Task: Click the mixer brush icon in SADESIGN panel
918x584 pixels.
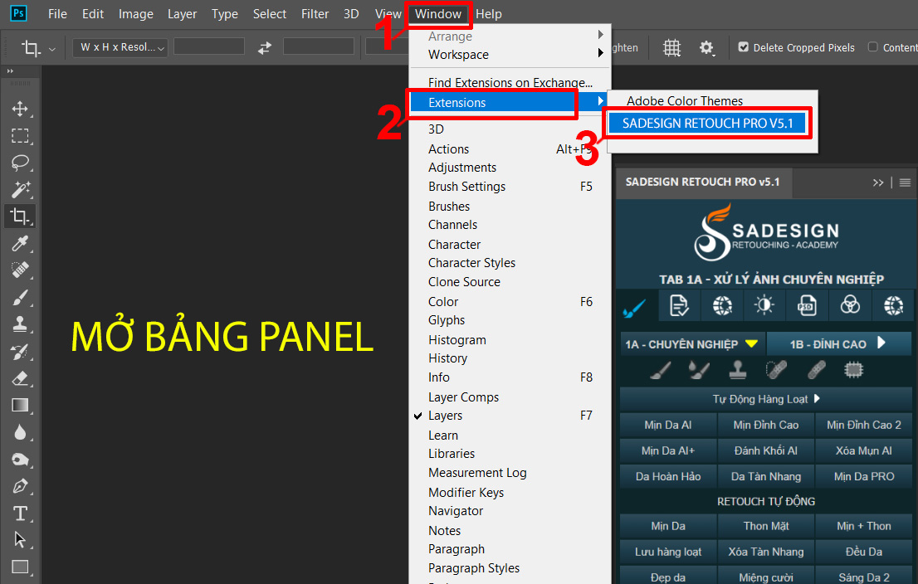Action: click(x=699, y=370)
